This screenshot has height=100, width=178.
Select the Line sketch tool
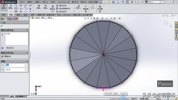click(x=16, y=6)
